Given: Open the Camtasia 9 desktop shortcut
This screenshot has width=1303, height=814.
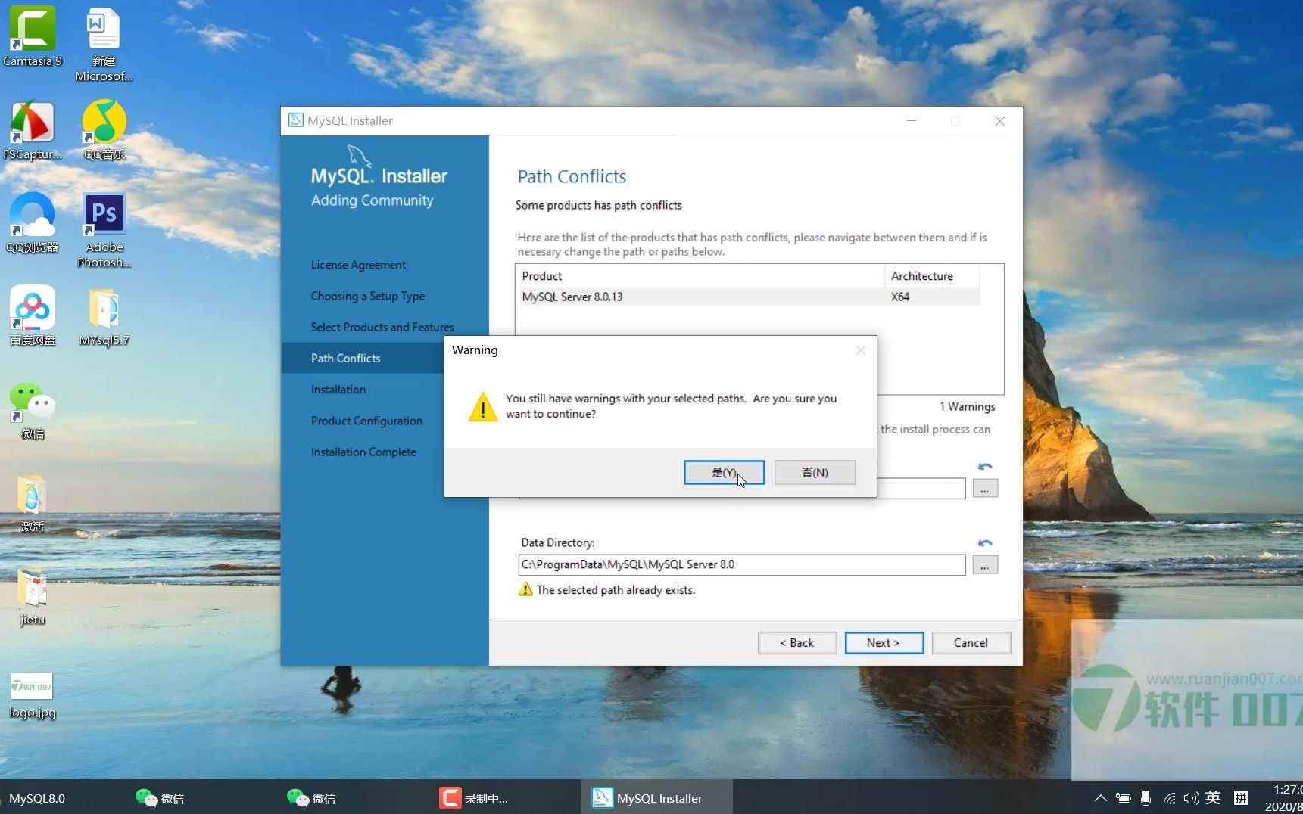Looking at the screenshot, I should coord(33,37).
